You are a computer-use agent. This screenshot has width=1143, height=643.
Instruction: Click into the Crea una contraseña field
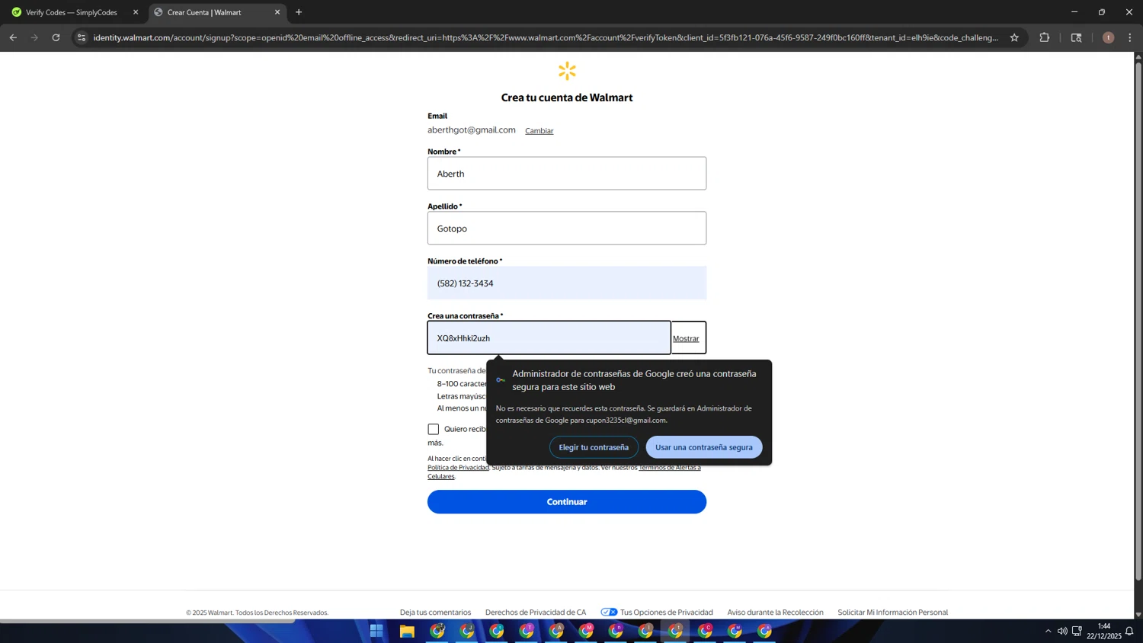(549, 337)
